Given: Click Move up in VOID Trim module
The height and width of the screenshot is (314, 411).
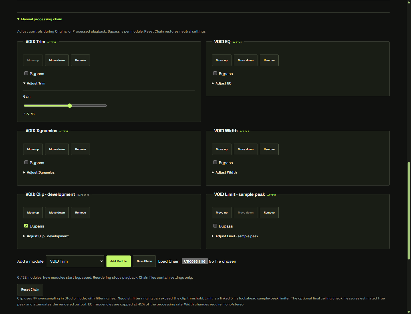Looking at the screenshot, I should pyautogui.click(x=33, y=60).
